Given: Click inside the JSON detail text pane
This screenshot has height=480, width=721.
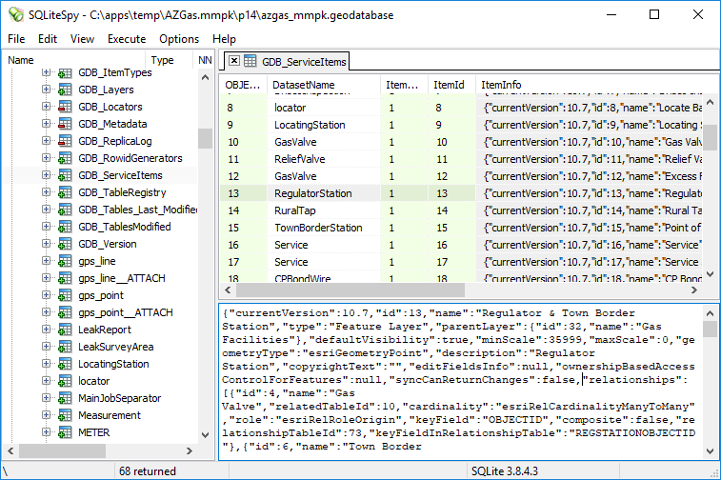Looking at the screenshot, I should click(461, 382).
